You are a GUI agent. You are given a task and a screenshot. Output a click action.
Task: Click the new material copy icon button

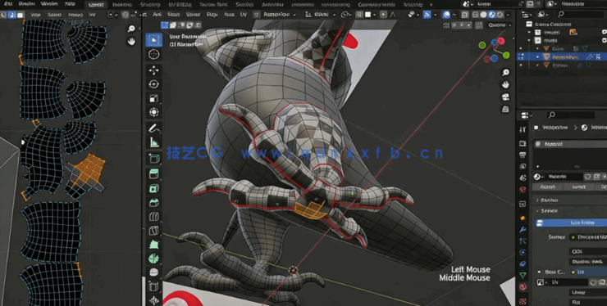click(x=596, y=177)
